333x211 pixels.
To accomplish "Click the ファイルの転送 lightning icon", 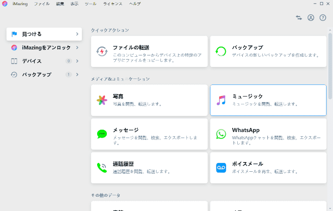I will coord(102,51).
